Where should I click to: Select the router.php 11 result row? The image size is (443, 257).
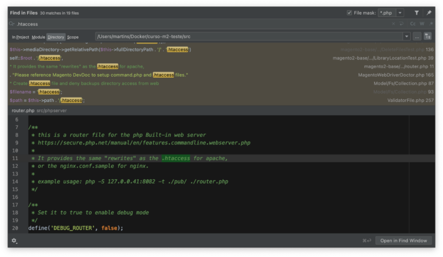221,66
